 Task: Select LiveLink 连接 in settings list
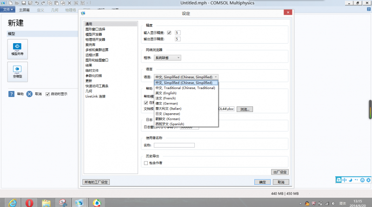click(x=95, y=97)
